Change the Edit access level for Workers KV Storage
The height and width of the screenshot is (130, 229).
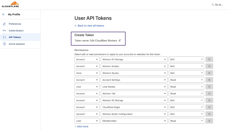pos(187,59)
